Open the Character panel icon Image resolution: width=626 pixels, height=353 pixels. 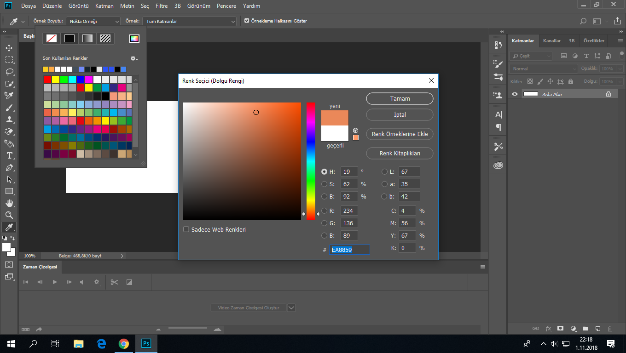[498, 114]
